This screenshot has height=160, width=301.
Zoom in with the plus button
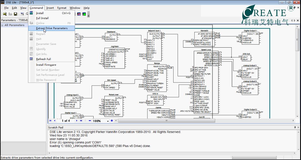point(112,121)
